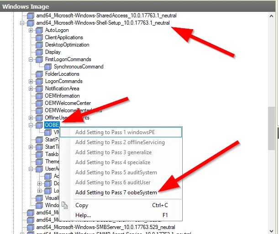The width and height of the screenshot is (279, 234).
Task: Select the FolderLocations tree item
Action: [x=62, y=74]
